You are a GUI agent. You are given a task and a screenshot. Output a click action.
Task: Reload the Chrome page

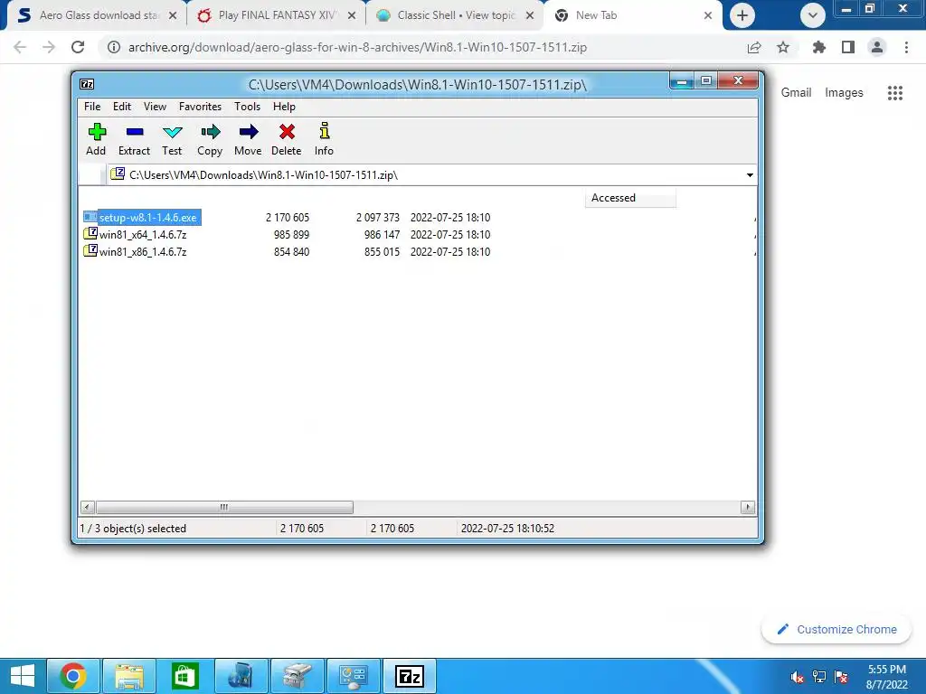point(78,47)
